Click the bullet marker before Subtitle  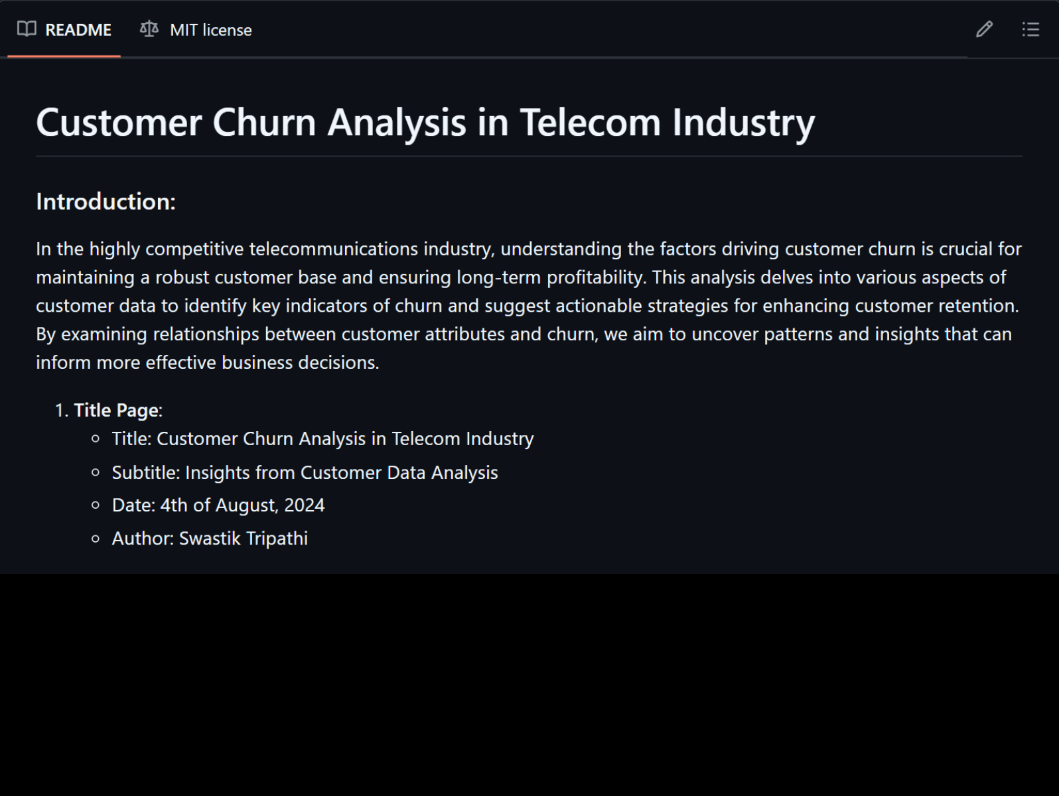point(96,472)
